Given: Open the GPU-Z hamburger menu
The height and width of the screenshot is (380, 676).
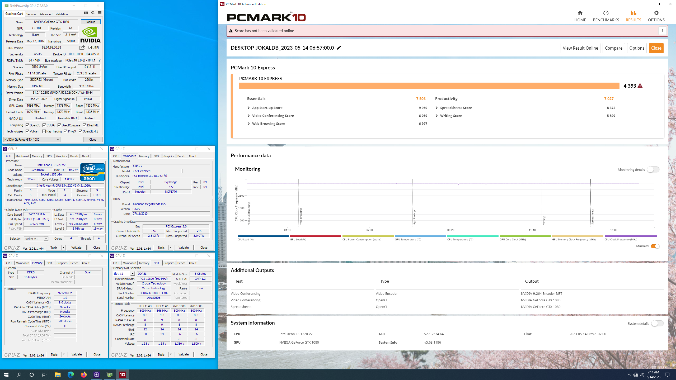Looking at the screenshot, I should (x=100, y=13).
